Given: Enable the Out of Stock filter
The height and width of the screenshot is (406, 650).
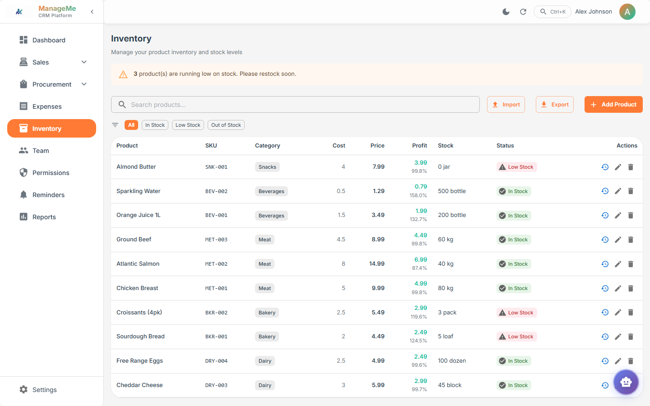Looking at the screenshot, I should 226,125.
